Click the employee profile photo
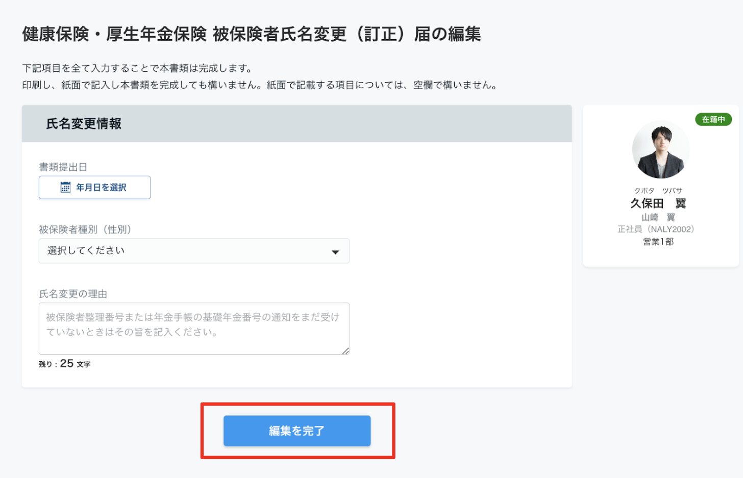This screenshot has height=478, width=743. 661,150
